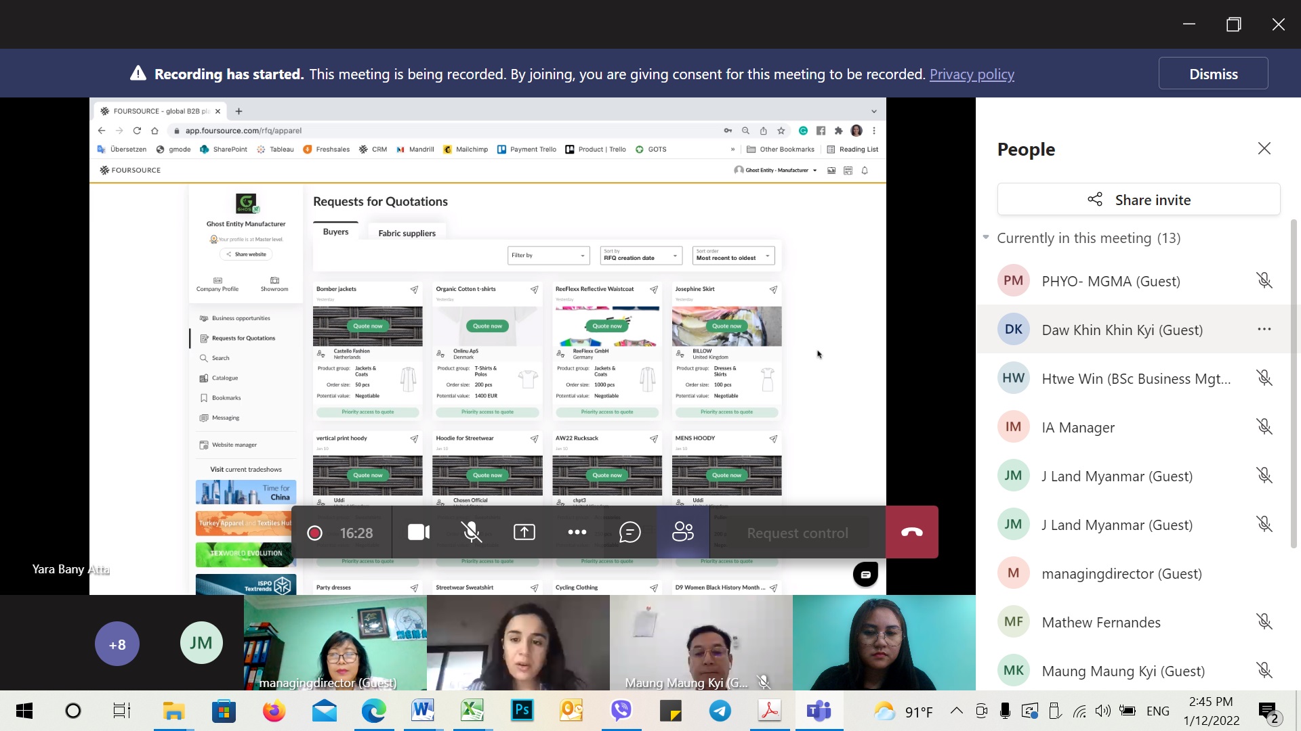1301x731 pixels.
Task: Open Firefox from taskbar
Action: click(274, 711)
